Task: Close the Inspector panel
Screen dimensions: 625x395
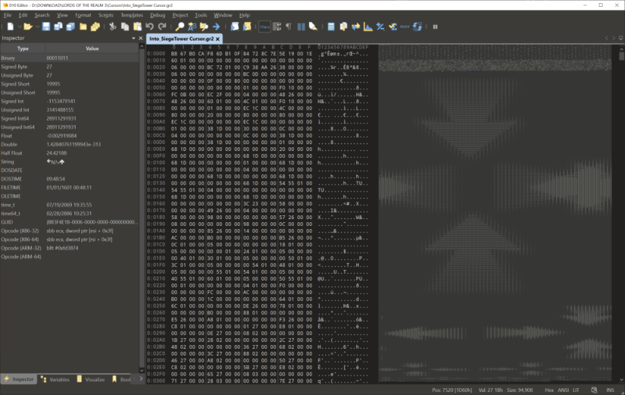Action: pyautogui.click(x=140, y=38)
